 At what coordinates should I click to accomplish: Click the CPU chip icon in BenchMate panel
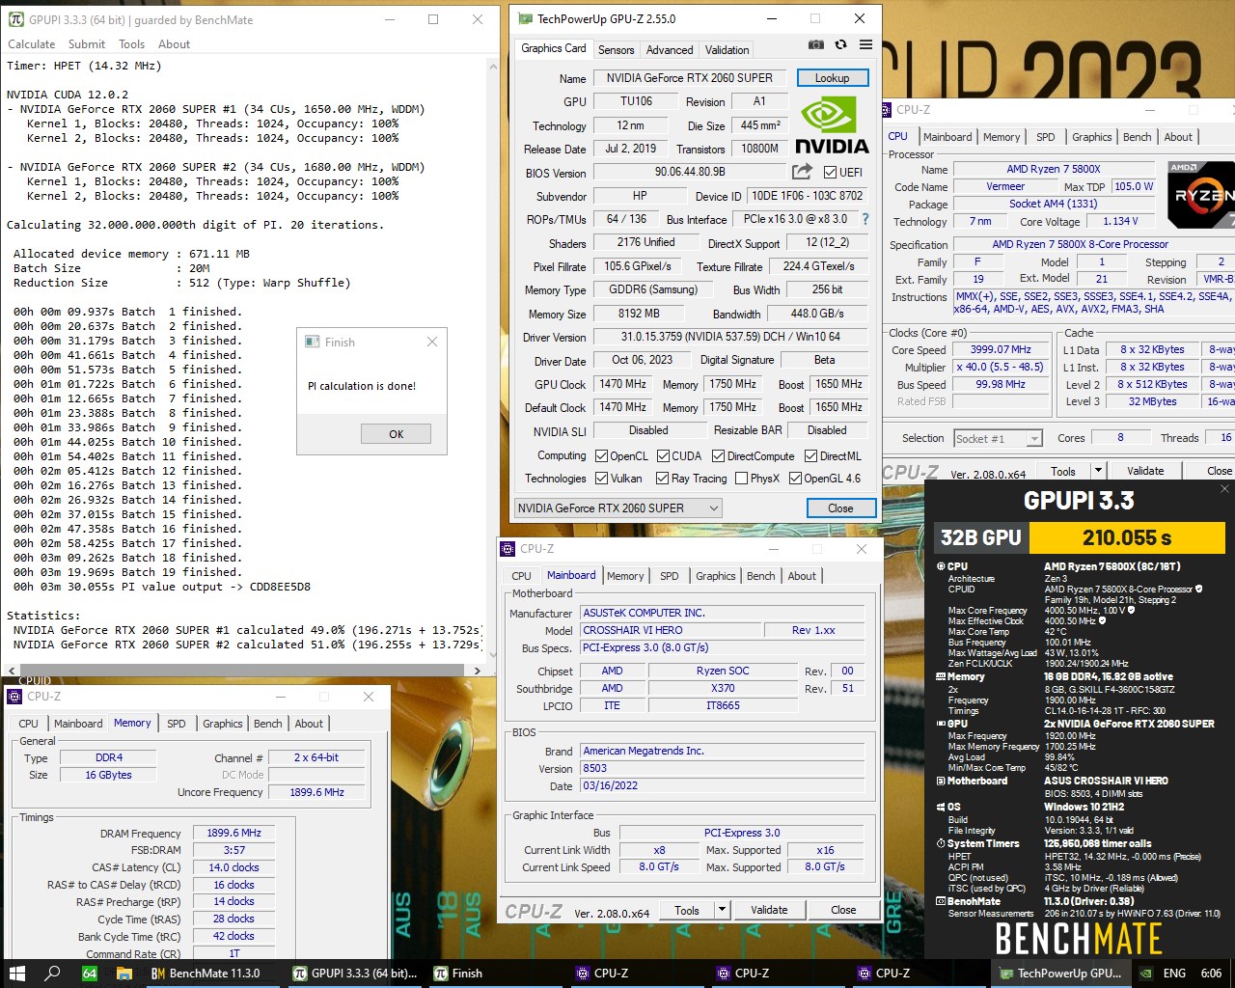pyautogui.click(x=941, y=566)
